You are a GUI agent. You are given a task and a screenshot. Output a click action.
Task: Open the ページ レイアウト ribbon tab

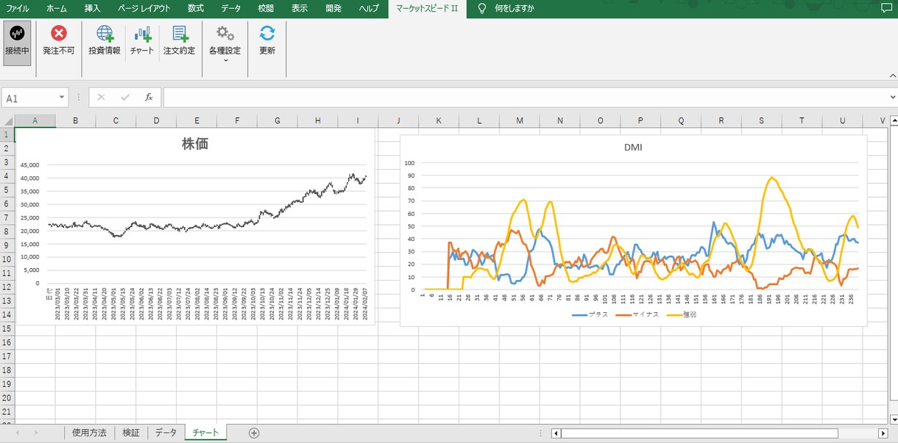pyautogui.click(x=144, y=9)
